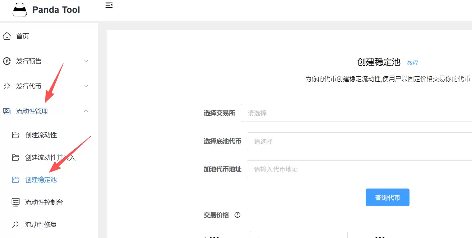The width and height of the screenshot is (472, 238).
Task: Click the panda logo at top left
Action: point(19,9)
